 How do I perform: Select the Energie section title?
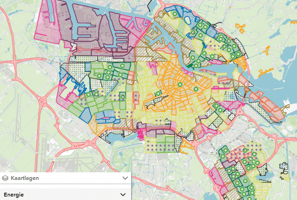[x=14, y=195]
